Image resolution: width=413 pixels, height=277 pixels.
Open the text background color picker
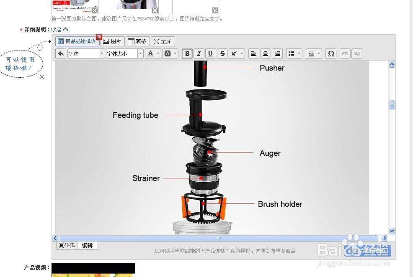pyautogui.click(x=170, y=53)
